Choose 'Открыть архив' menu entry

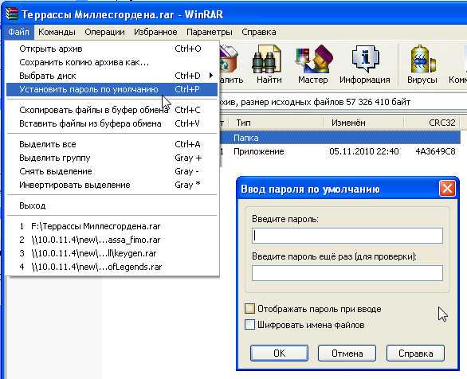coord(112,49)
